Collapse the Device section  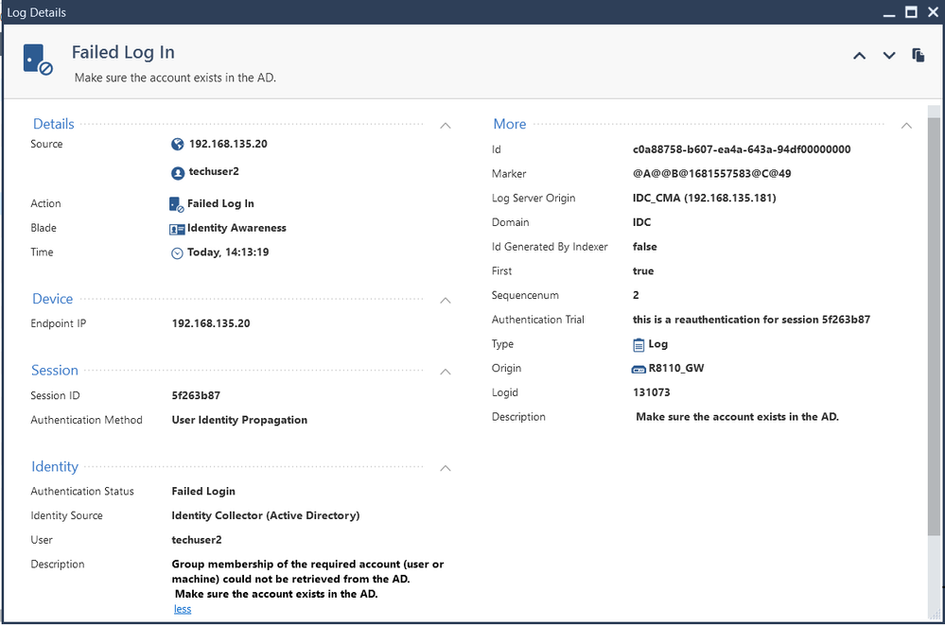click(x=446, y=301)
